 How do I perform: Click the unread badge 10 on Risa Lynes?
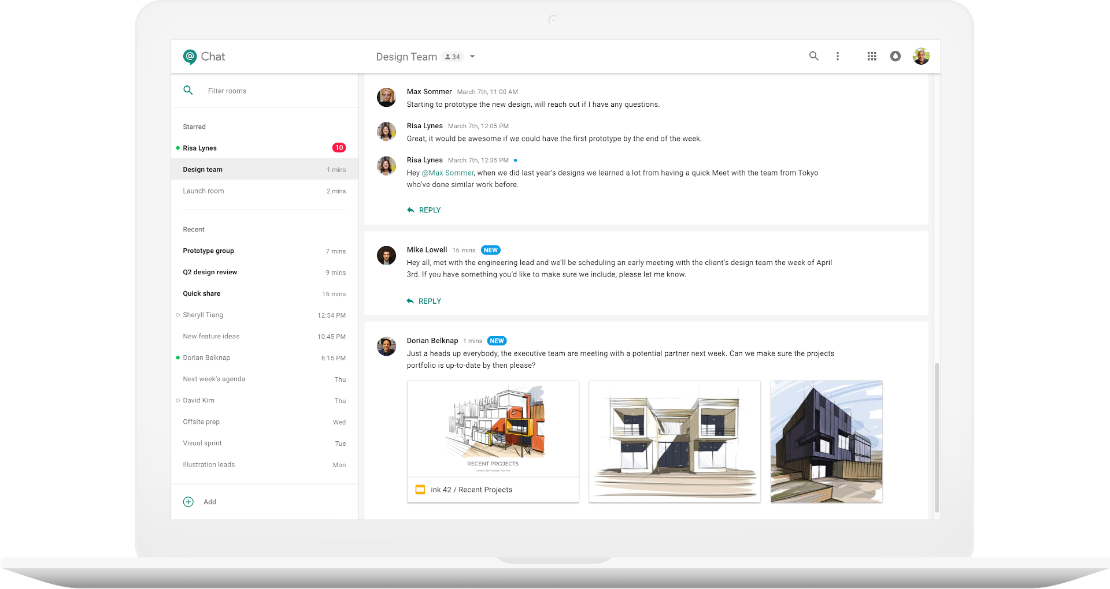pos(339,148)
